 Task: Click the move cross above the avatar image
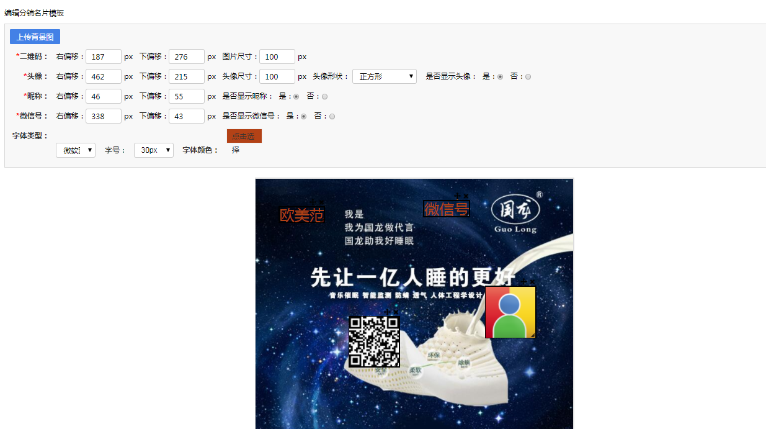click(523, 281)
